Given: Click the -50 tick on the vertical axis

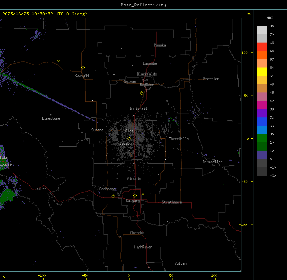Looking at the screenshot, I should (244, 182).
